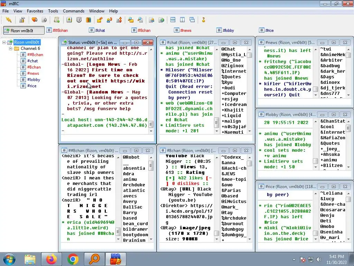Viewport: 354px width, 266px height.
Task: Click the Windows Start orb
Action: pyautogui.click(x=9, y=259)
